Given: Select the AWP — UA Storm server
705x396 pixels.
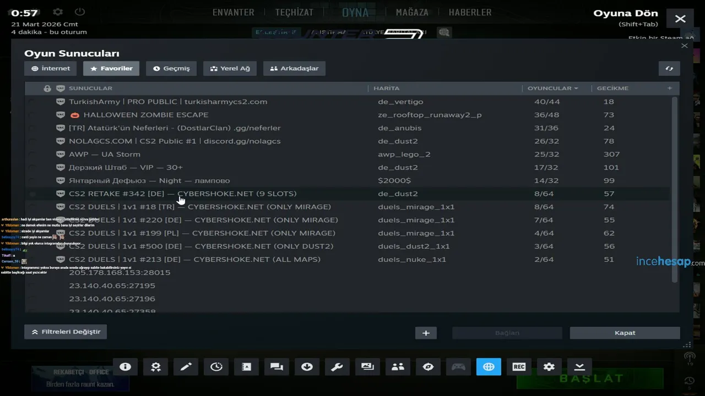Looking at the screenshot, I should coord(348,155).
